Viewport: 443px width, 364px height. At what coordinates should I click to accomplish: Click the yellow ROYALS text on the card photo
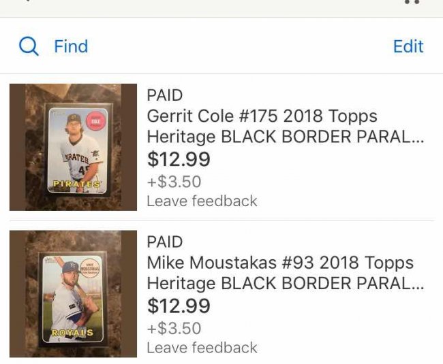point(72,333)
